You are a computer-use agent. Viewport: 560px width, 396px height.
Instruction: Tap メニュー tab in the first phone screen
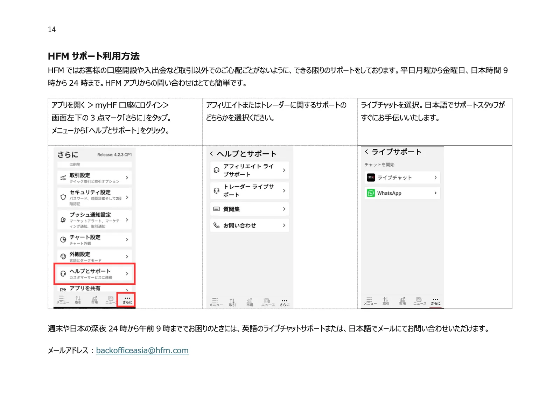coord(63,300)
